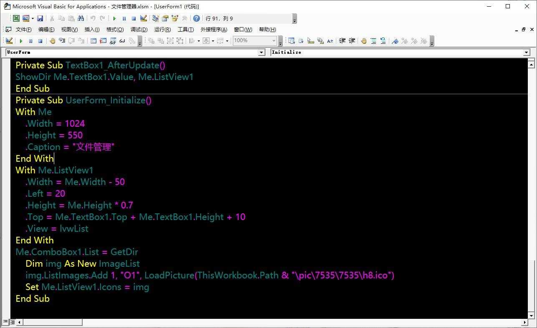Click the vertical scrollbar down arrow
This screenshot has height=328, width=537.
pyautogui.click(x=531, y=315)
